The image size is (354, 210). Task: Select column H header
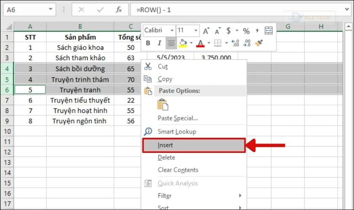tap(321, 26)
